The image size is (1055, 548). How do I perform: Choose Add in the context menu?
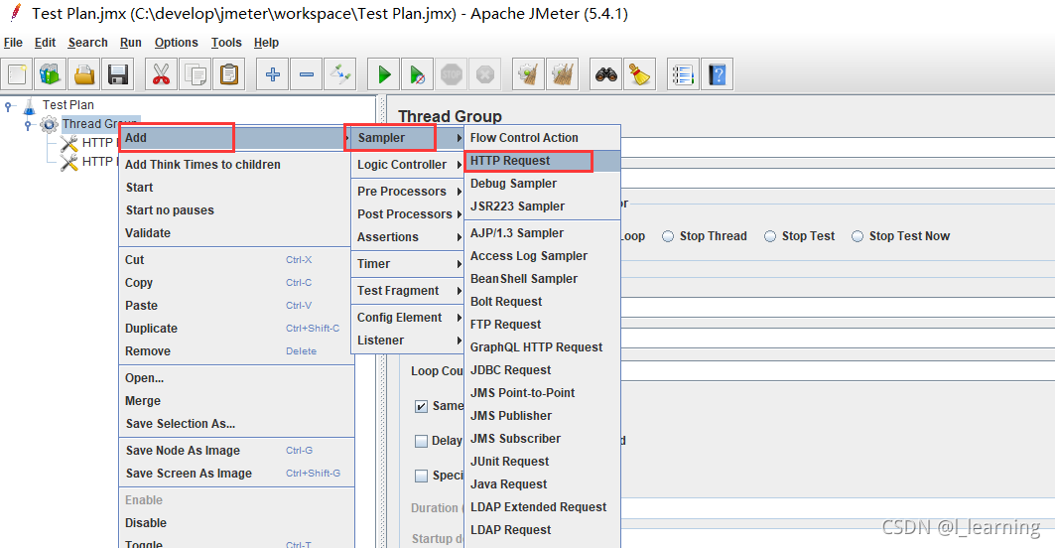[x=236, y=138]
